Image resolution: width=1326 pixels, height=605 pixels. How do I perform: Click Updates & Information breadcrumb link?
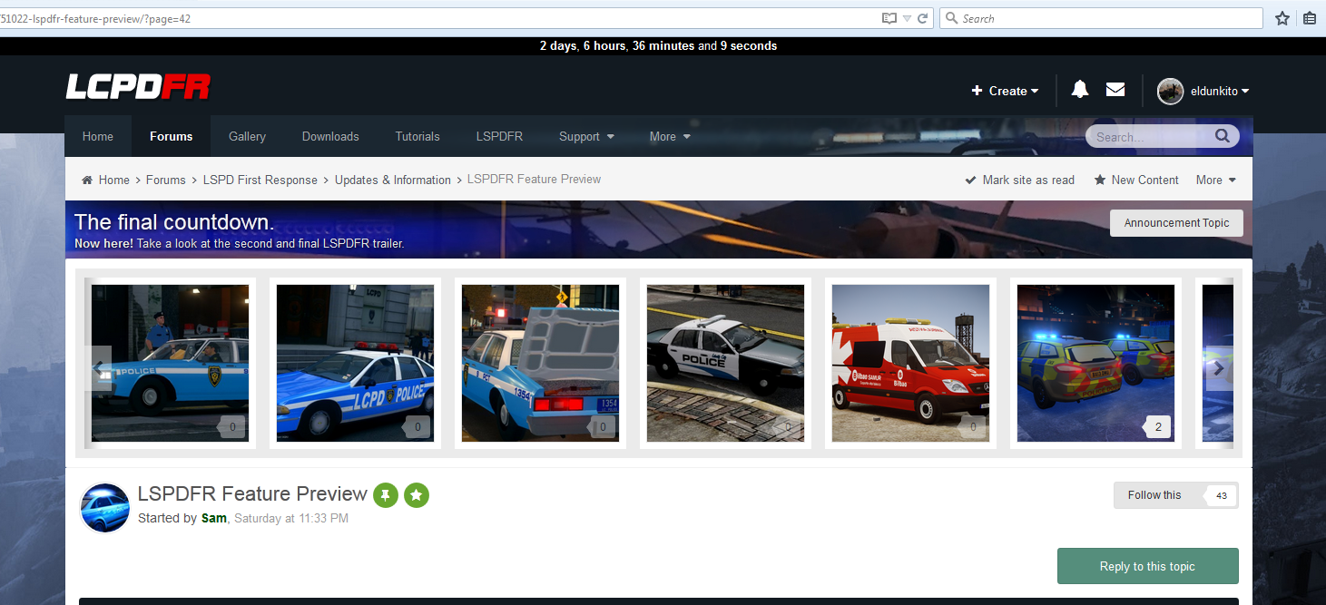(393, 180)
